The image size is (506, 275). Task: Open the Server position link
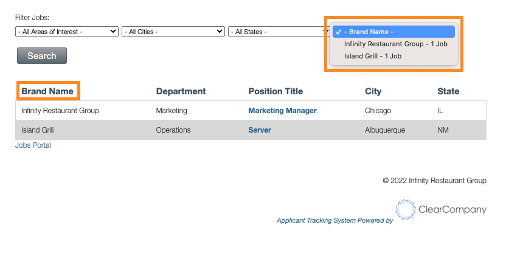click(x=260, y=130)
